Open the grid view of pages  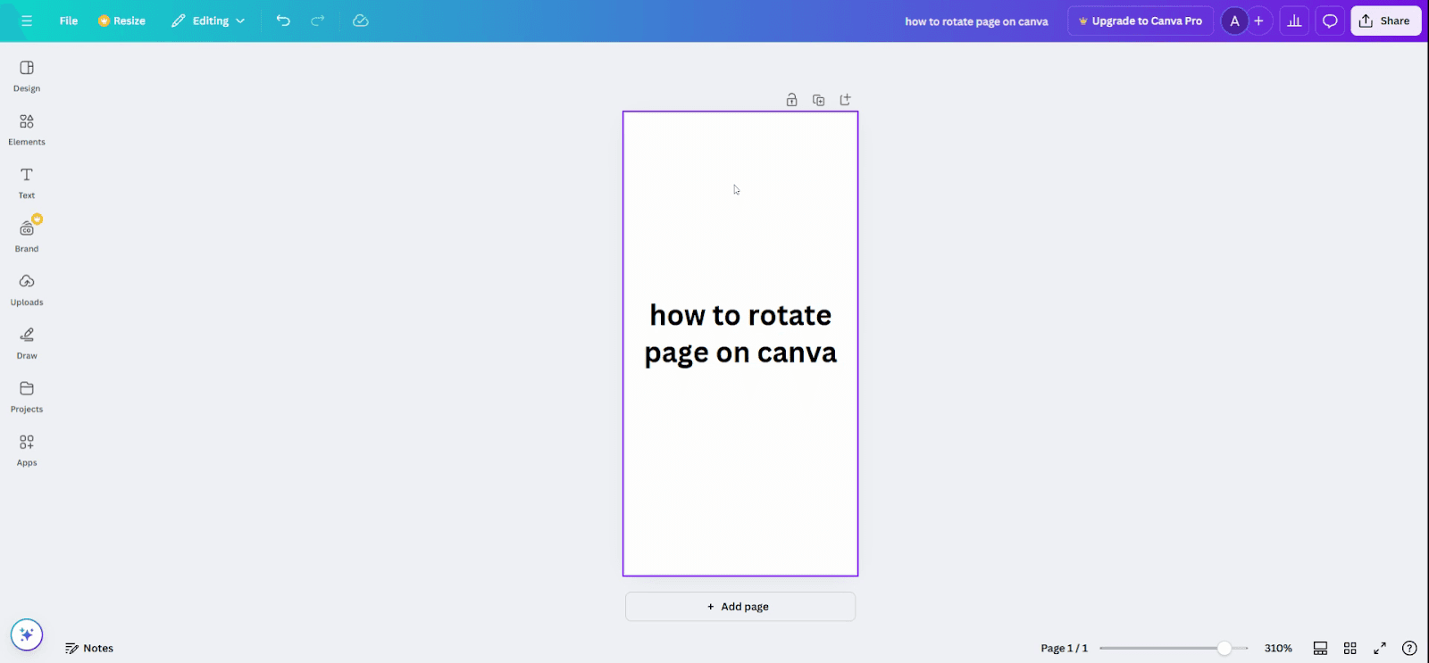[x=1350, y=649]
